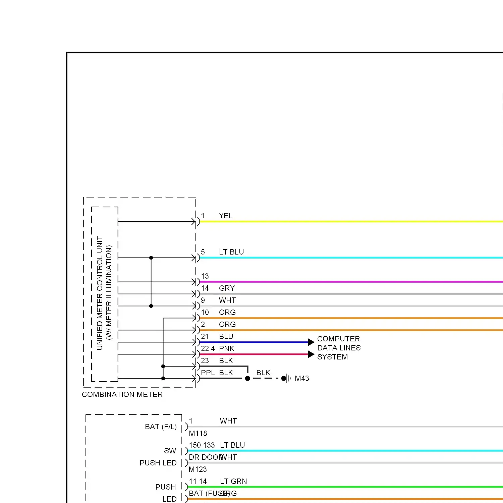Viewport: 503px width, 503px height.
Task: Select the BAT (F/L) label
Action: (x=161, y=427)
